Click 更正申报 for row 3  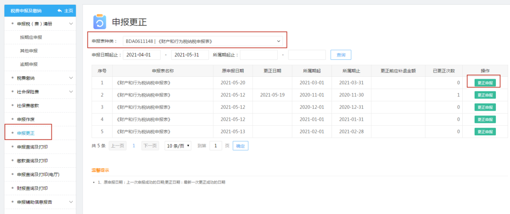pos(485,107)
